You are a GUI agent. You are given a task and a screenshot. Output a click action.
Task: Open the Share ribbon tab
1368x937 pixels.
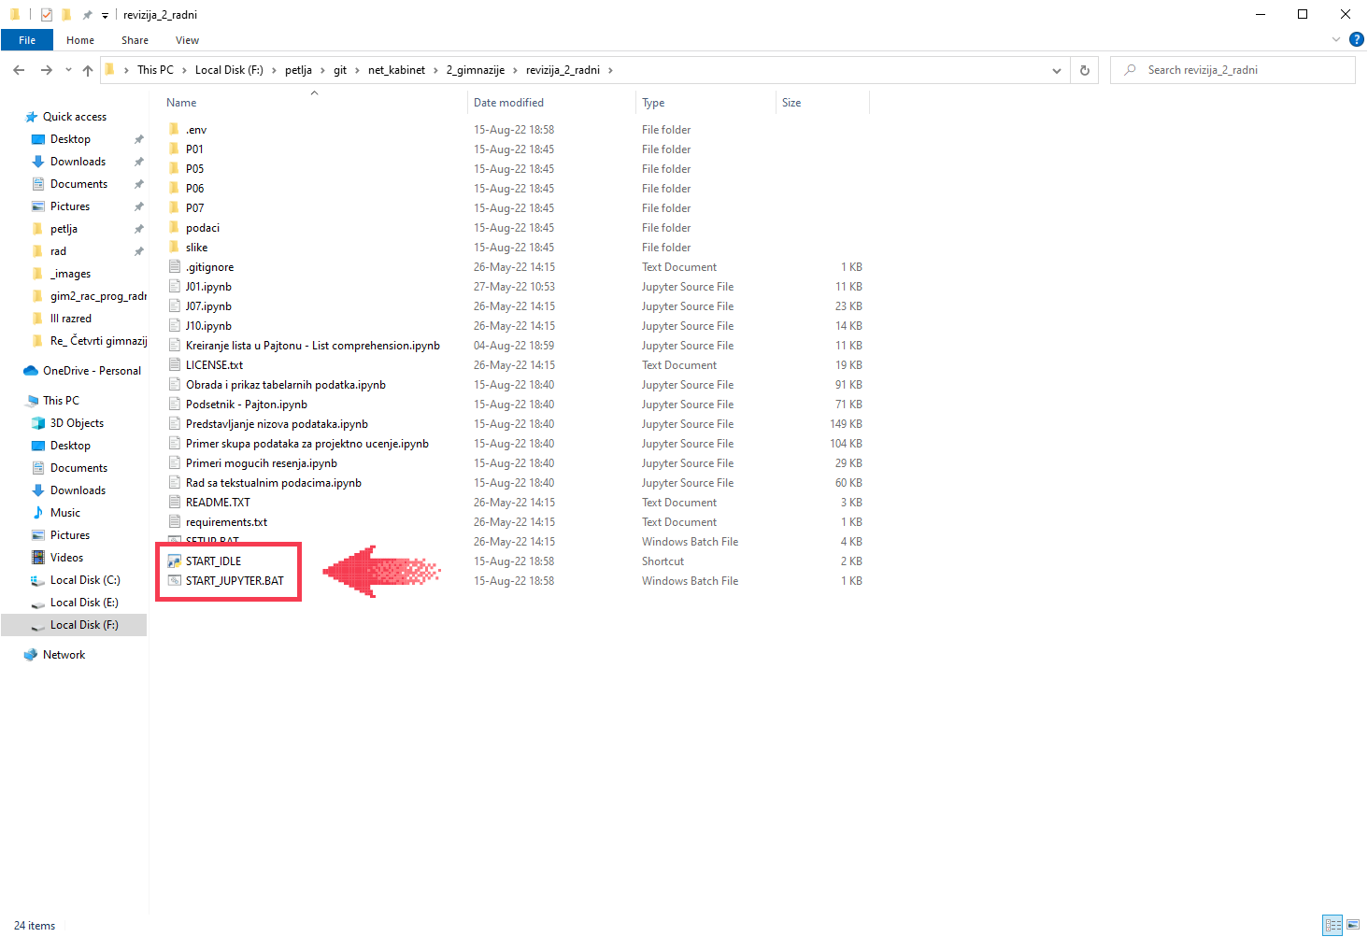(135, 40)
